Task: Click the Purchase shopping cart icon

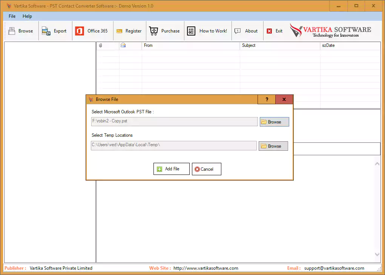Action: point(154,31)
